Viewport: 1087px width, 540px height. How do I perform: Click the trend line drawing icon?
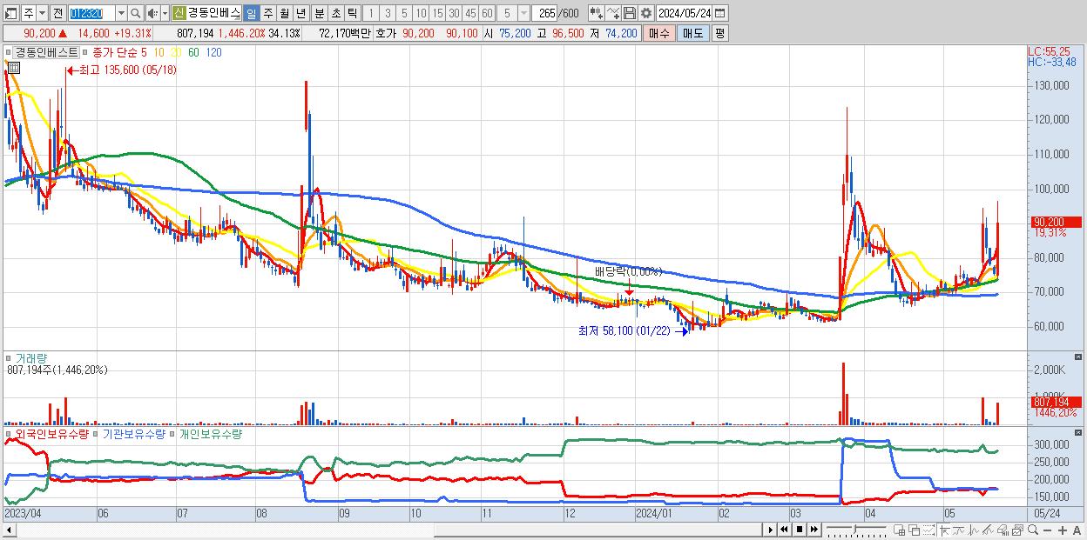(958, 530)
